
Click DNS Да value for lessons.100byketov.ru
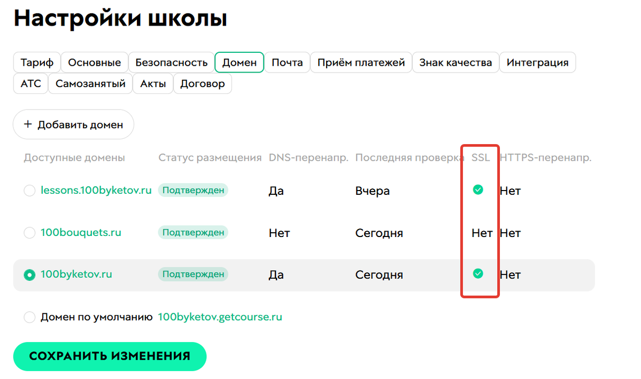(x=276, y=191)
